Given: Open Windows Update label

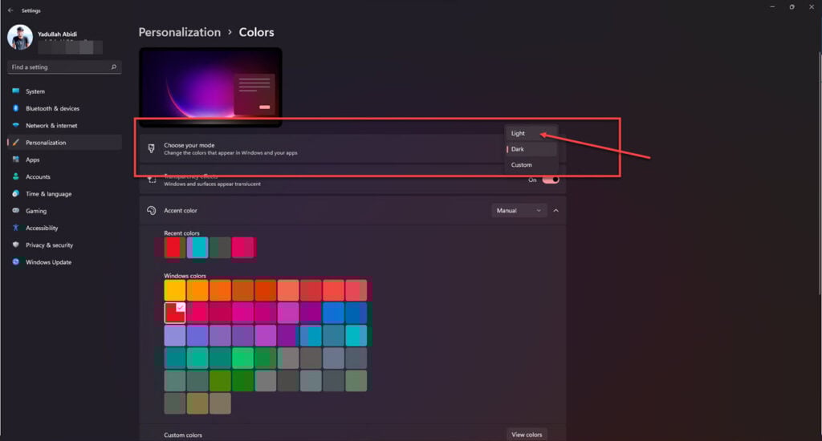Looking at the screenshot, I should pyautogui.click(x=49, y=262).
